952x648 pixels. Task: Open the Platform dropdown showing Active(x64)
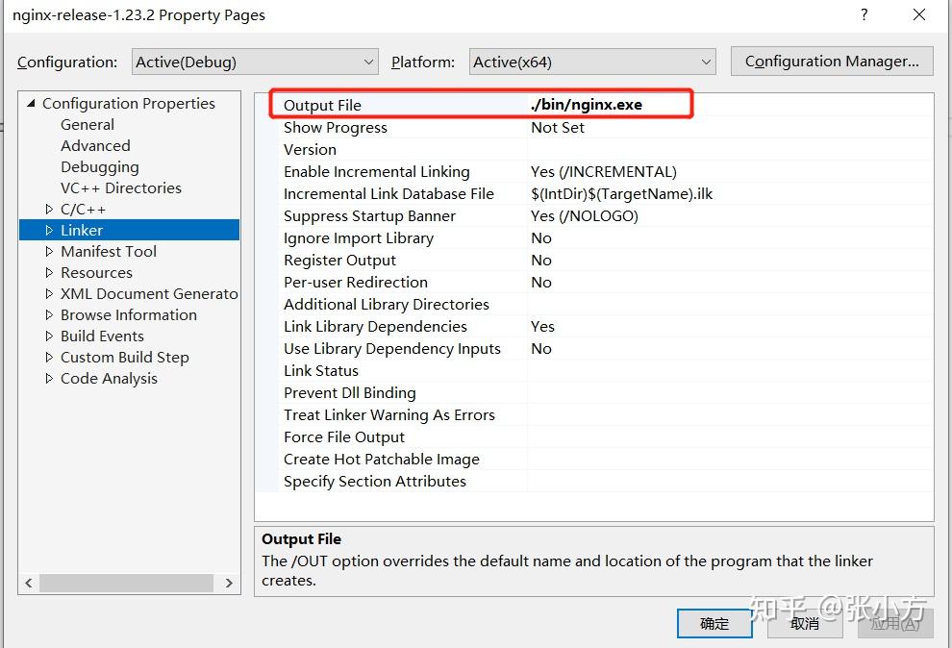(x=591, y=61)
